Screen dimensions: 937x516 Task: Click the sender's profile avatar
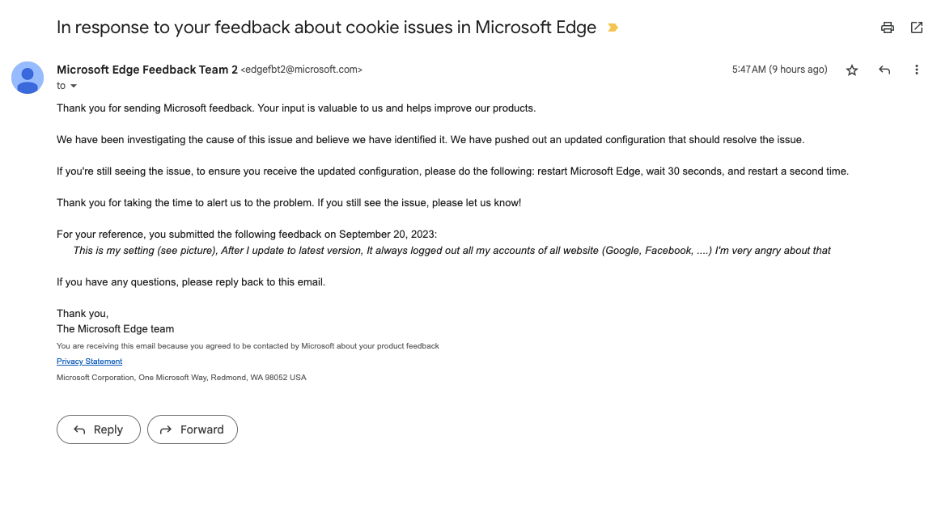point(28,78)
